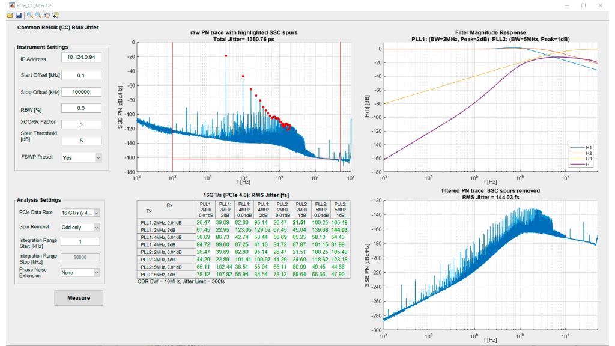
Task: Click the Integration Range Start field
Action: [80, 241]
